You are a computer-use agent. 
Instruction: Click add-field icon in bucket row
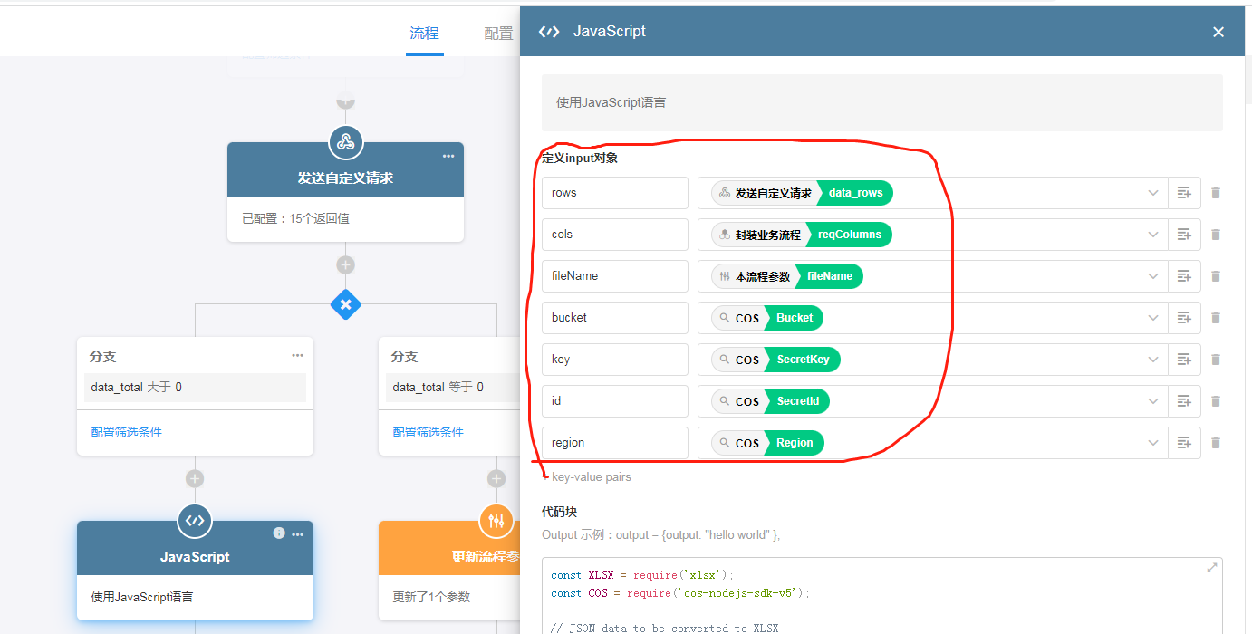tap(1183, 318)
